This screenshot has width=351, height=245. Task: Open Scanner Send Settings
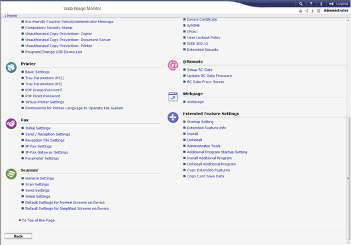37,191
